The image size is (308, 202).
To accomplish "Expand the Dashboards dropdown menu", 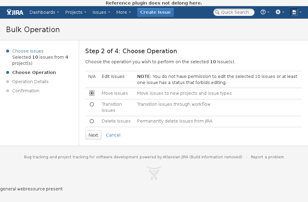I will (x=44, y=12).
